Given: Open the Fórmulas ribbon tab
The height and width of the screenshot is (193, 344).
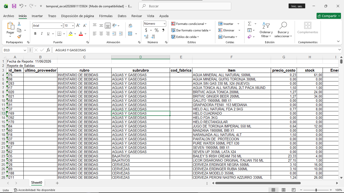Looking at the screenshot, I should tap(106, 16).
